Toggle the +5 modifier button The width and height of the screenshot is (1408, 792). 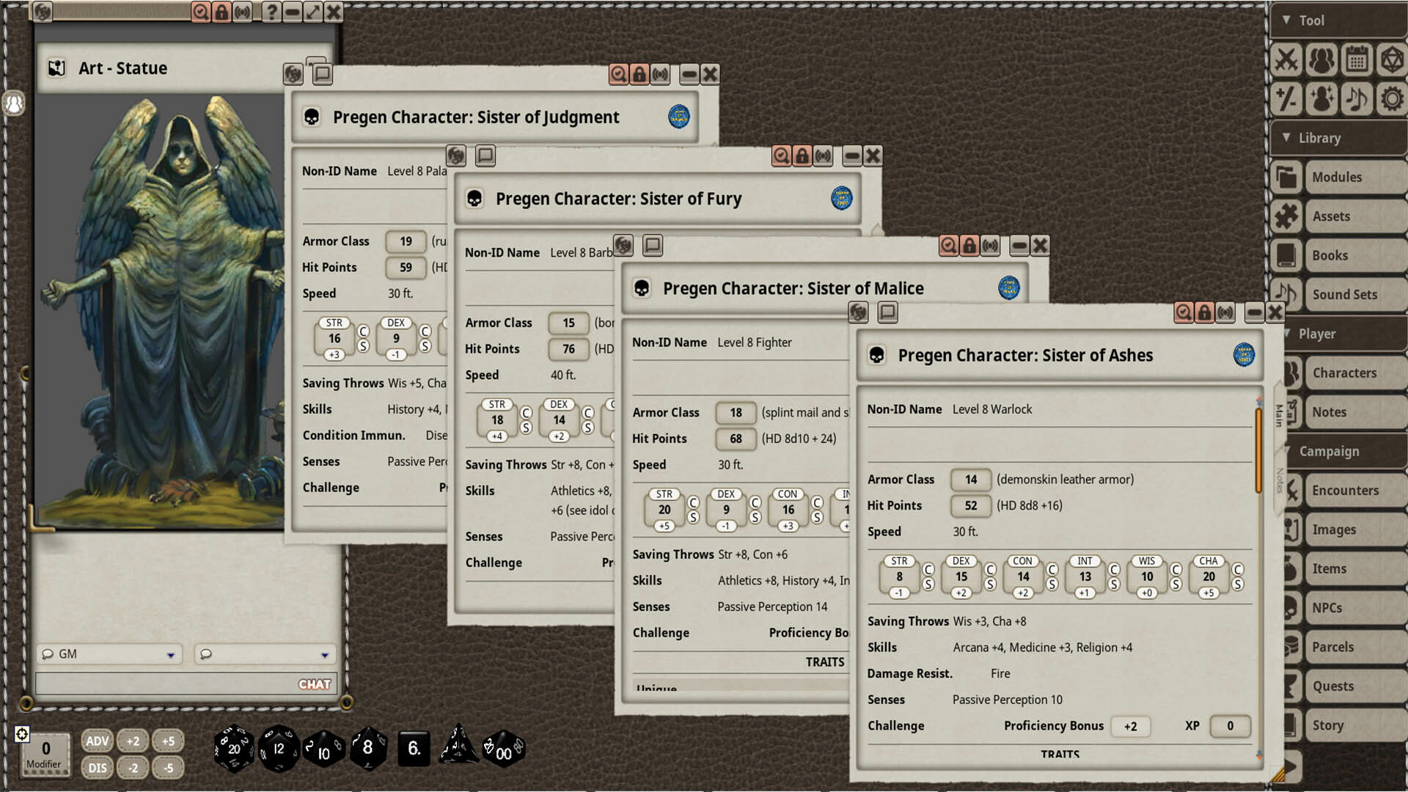pos(168,741)
